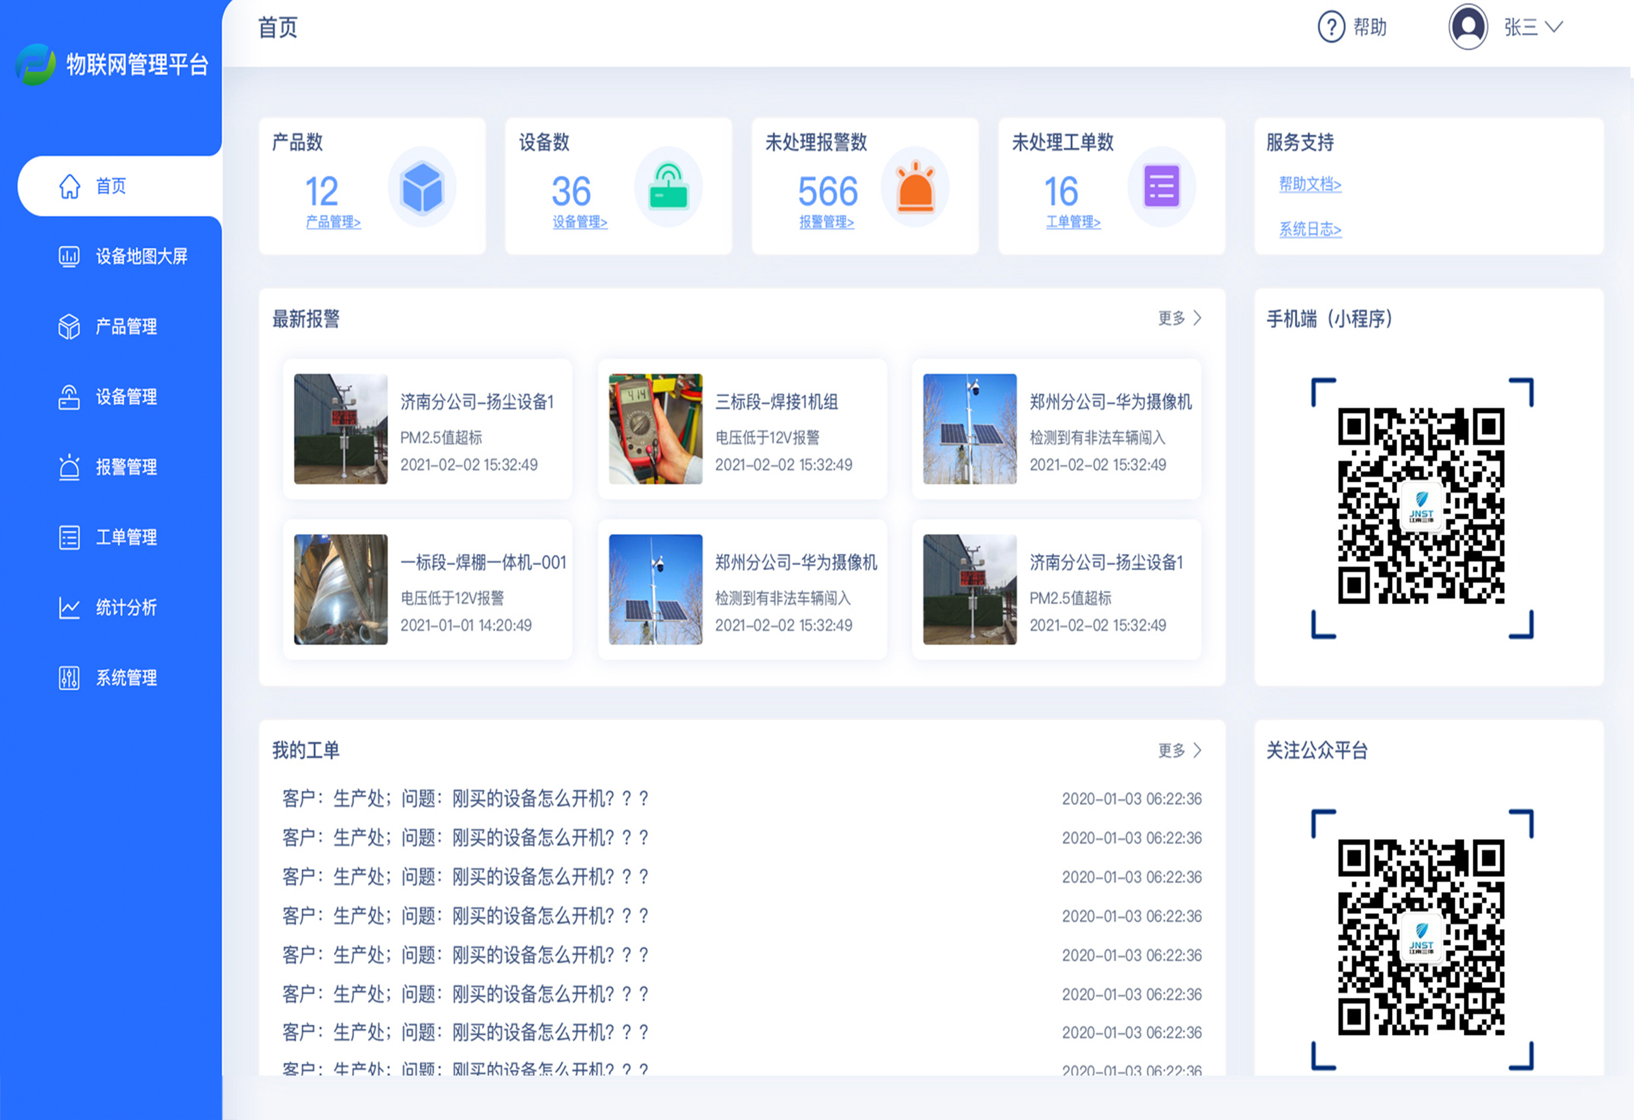The image size is (1634, 1120).
Task: Click the user avatar icon
Action: click(x=1468, y=27)
